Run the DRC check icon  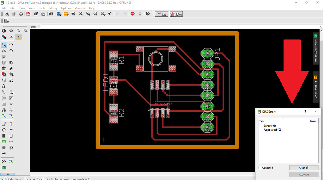(x=26, y=31)
